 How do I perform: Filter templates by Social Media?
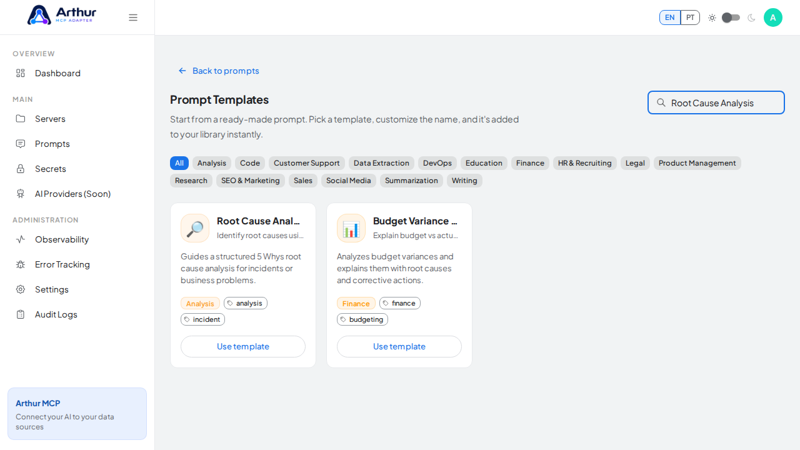(x=349, y=181)
